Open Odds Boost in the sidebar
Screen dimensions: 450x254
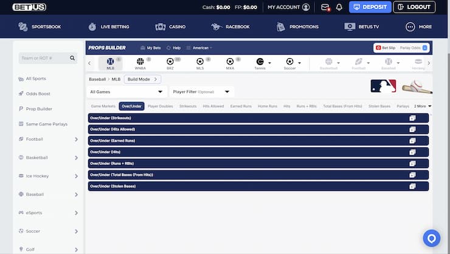point(34,93)
